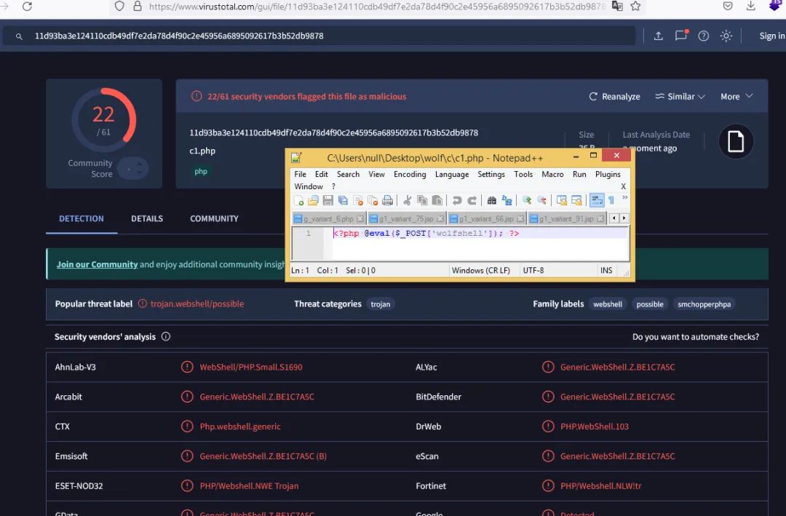Follow the Join our Community link
This screenshot has width=786, height=516.
coord(97,264)
